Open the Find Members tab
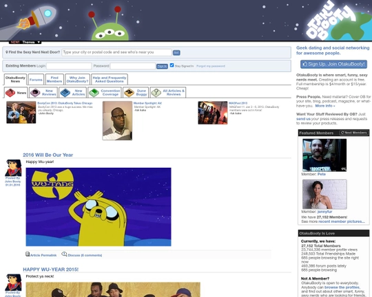This screenshot has height=297, width=372. click(54, 79)
